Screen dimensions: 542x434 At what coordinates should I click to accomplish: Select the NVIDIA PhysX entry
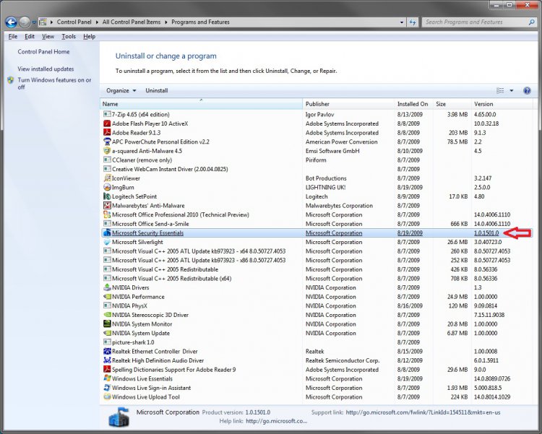pos(317,305)
